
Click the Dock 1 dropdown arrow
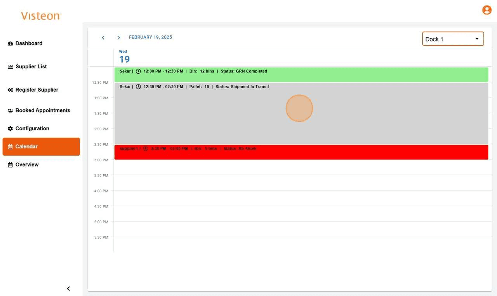tap(477, 39)
